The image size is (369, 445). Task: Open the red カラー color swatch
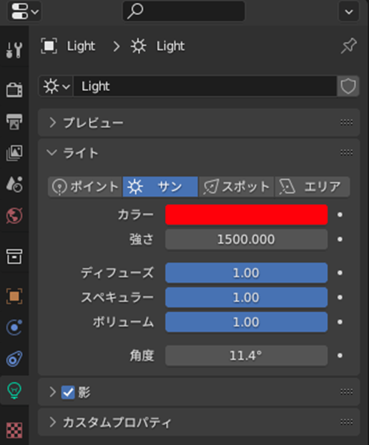pos(247,215)
